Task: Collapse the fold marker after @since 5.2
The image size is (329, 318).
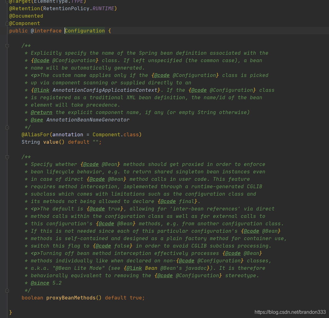Action: click(7, 291)
